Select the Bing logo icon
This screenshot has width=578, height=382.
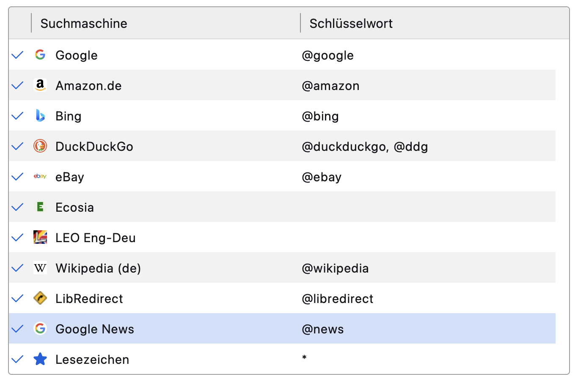pyautogui.click(x=40, y=116)
